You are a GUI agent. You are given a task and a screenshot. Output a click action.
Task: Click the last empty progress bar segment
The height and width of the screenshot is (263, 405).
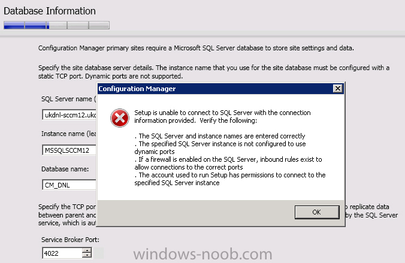(99, 25)
